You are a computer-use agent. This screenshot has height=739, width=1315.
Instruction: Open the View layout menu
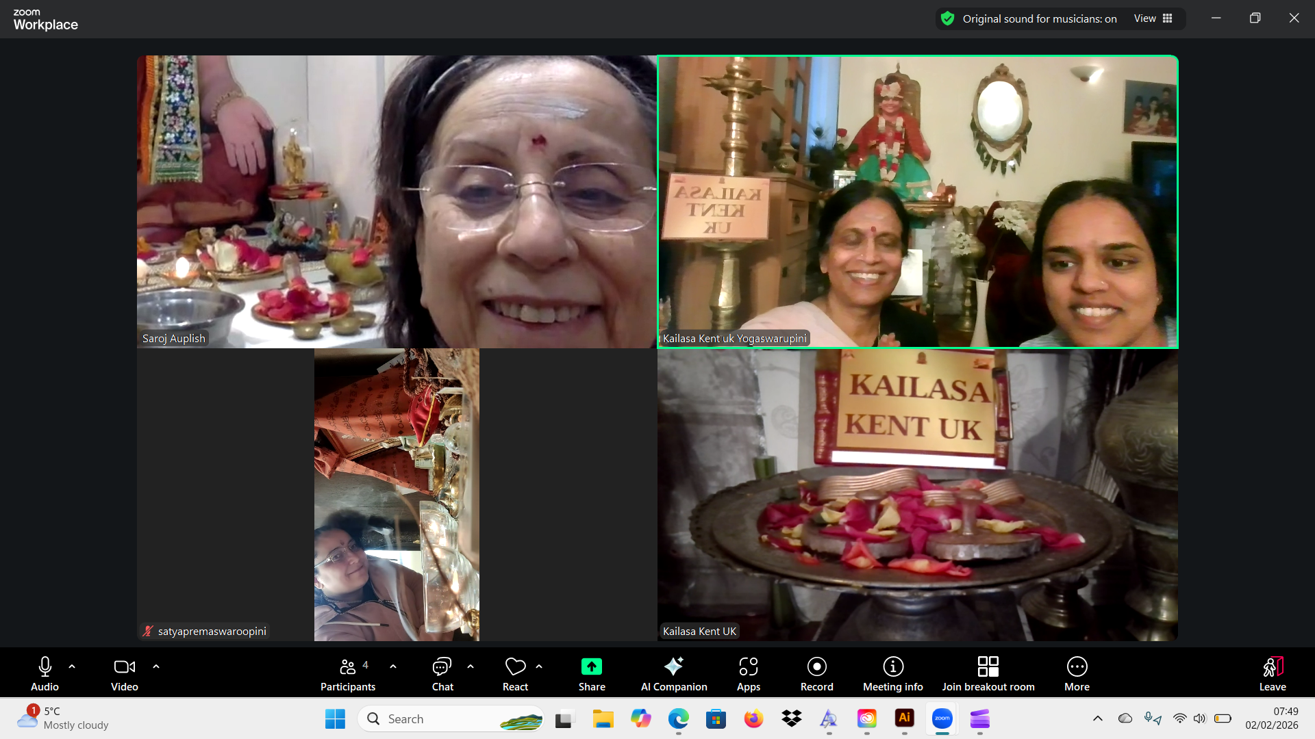click(x=1153, y=18)
